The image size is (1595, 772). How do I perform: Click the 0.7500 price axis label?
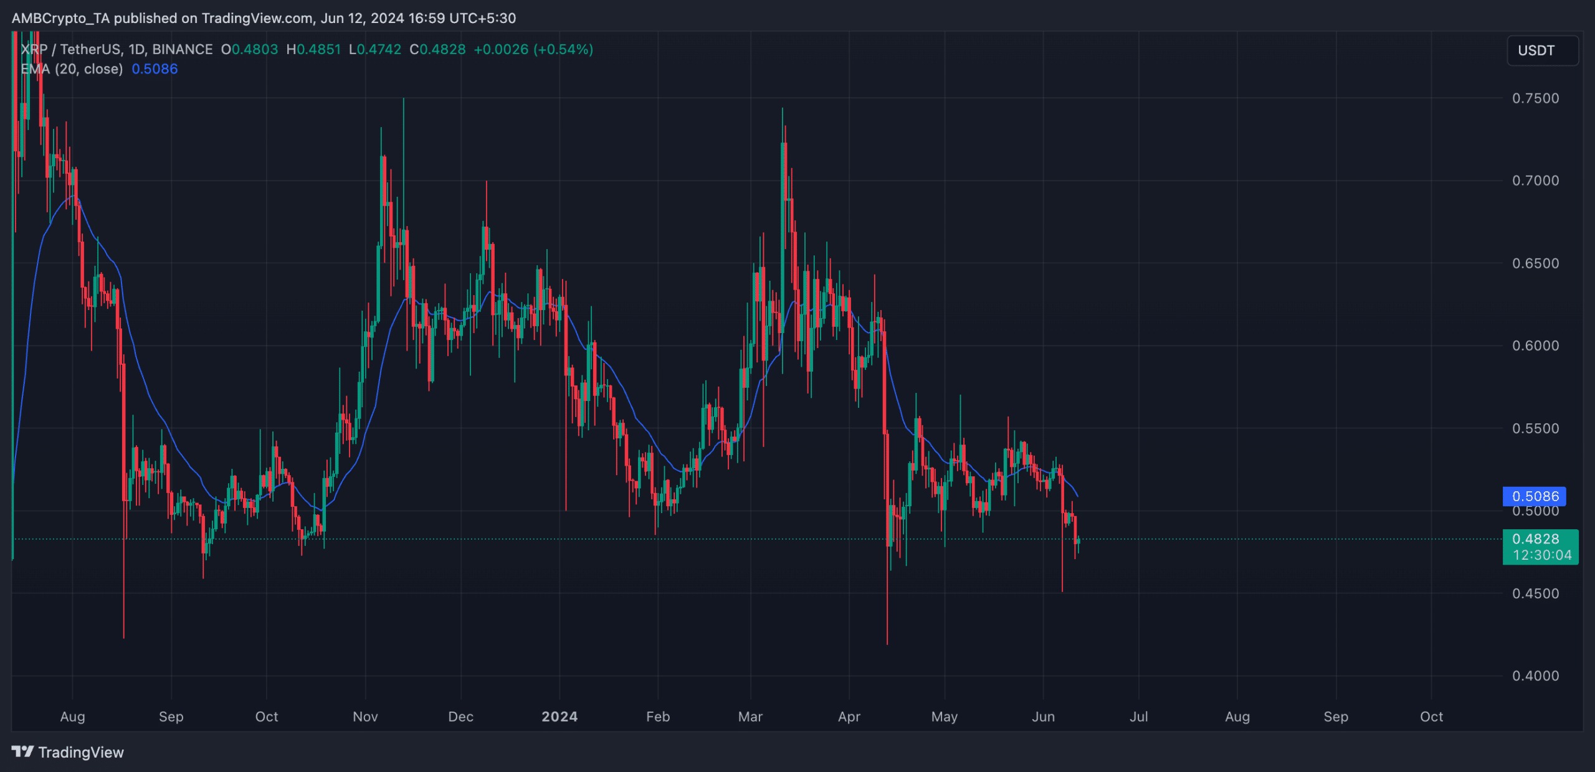[x=1535, y=98]
